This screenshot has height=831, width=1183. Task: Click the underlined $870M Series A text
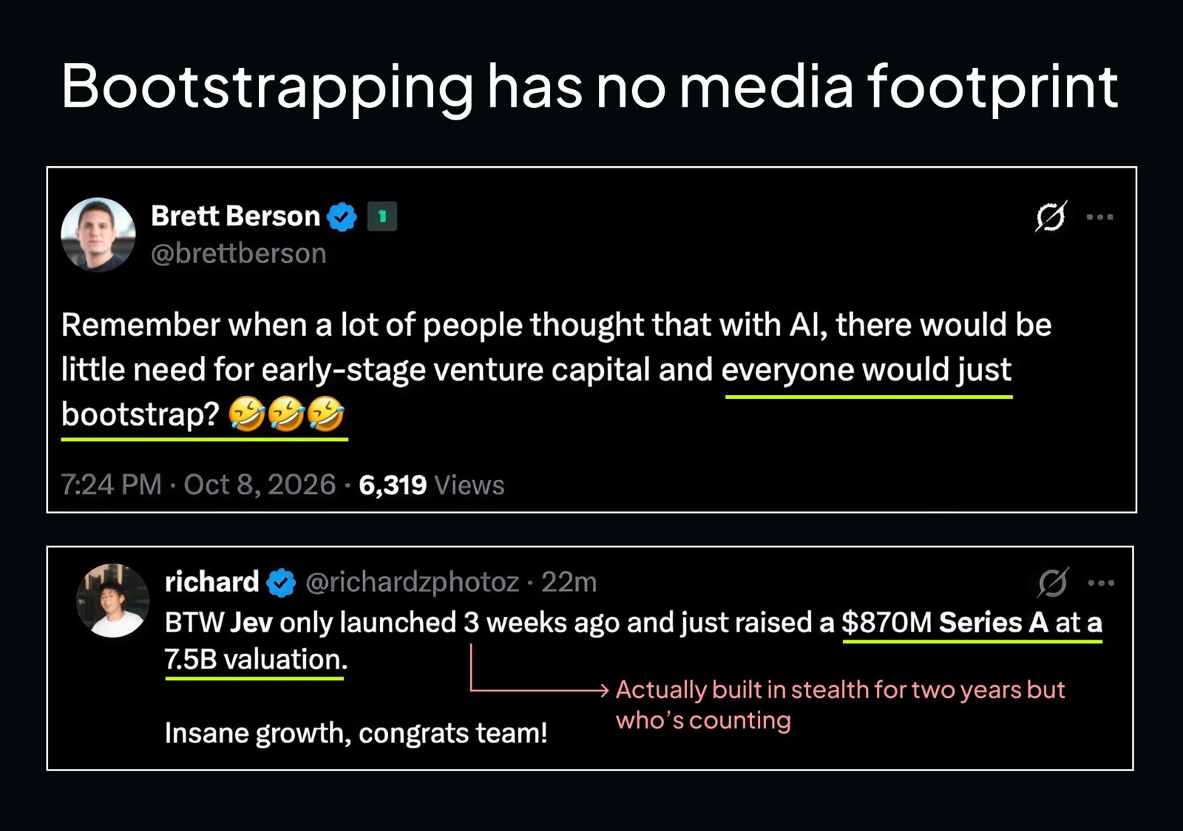(x=945, y=623)
